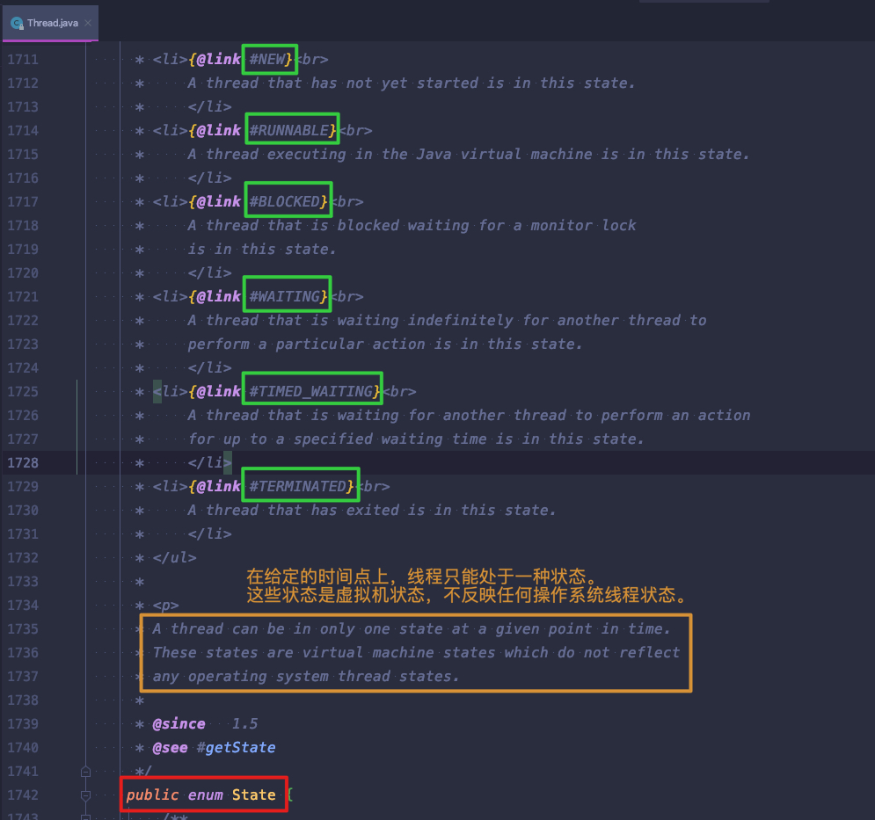Click the public keyword on line 1742
Screen dimensions: 875x820
coord(152,795)
